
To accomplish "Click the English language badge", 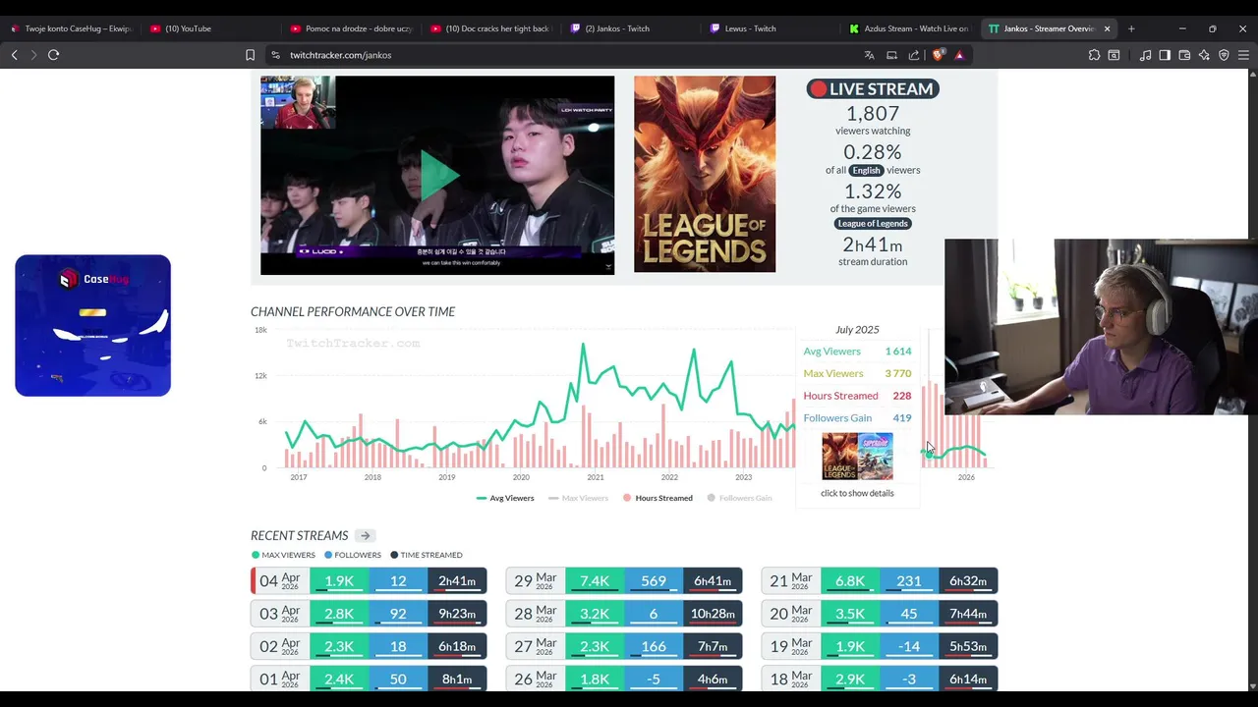I will [x=866, y=171].
